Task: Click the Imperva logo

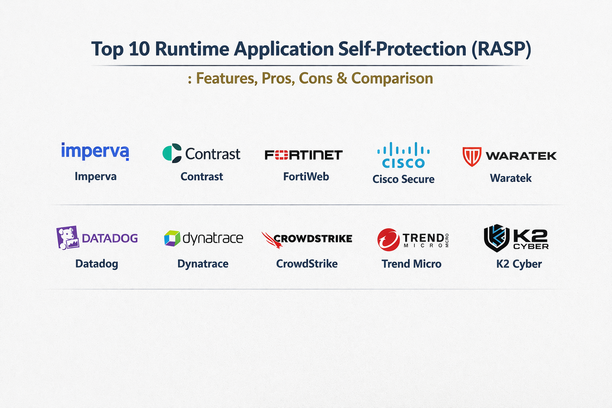Action: coord(95,151)
